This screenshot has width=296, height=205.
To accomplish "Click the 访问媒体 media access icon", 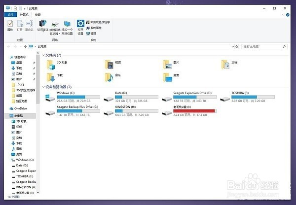I will pos(43,23).
